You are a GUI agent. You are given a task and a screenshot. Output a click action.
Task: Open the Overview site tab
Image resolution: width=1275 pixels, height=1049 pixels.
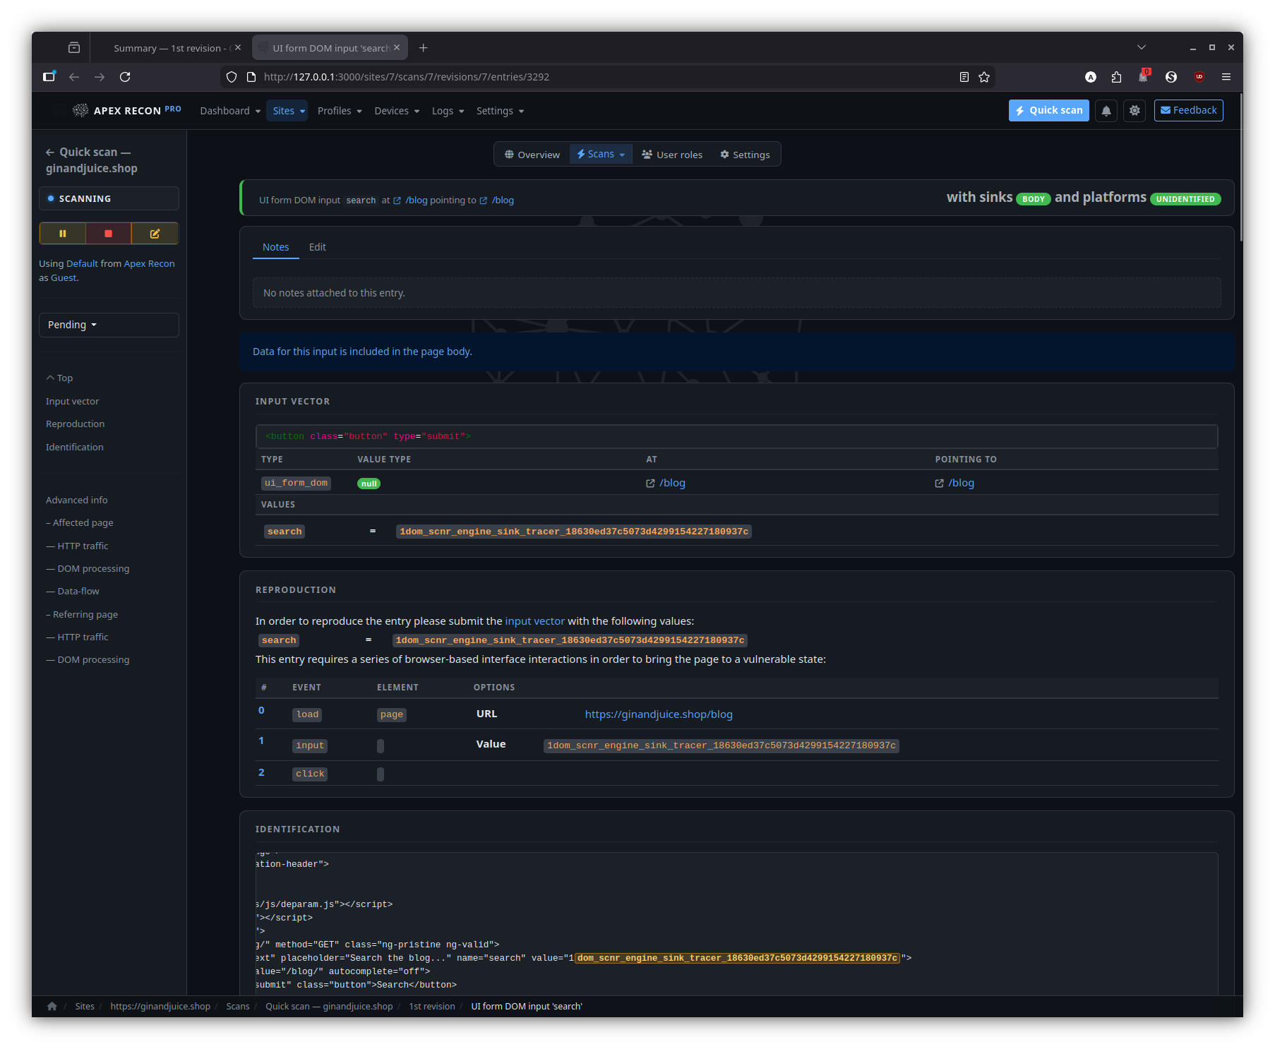(x=532, y=155)
